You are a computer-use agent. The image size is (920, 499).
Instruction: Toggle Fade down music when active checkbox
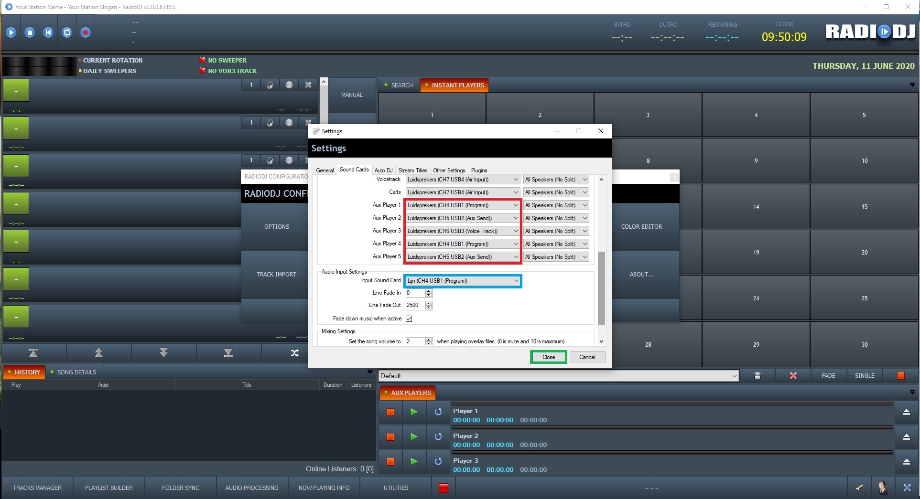click(409, 319)
